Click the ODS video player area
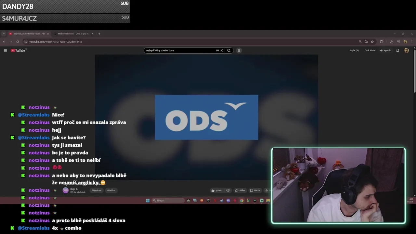The height and width of the screenshot is (234, 416). coord(206,117)
